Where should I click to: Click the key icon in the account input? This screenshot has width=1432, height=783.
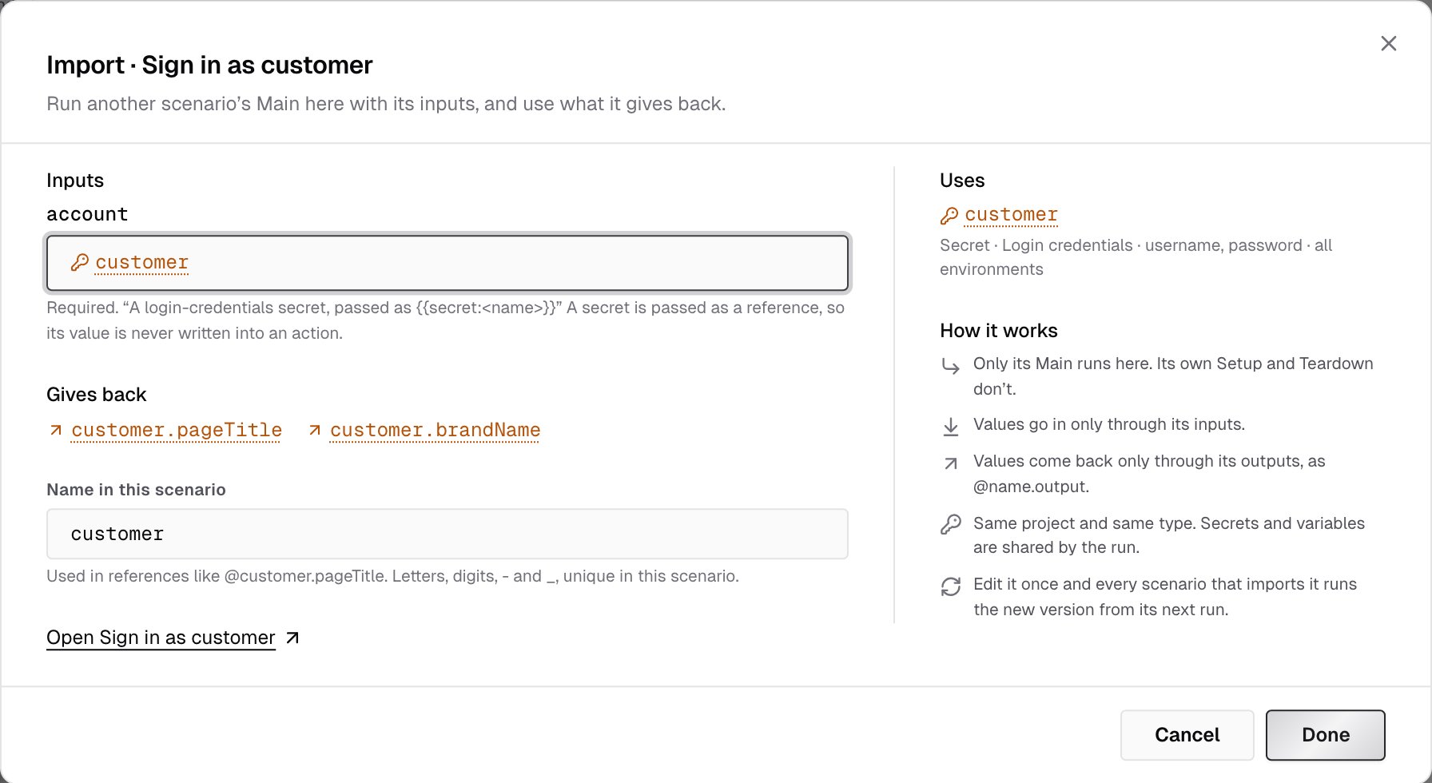coord(79,262)
